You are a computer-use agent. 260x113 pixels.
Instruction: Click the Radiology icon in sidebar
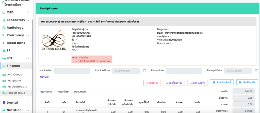4,28
